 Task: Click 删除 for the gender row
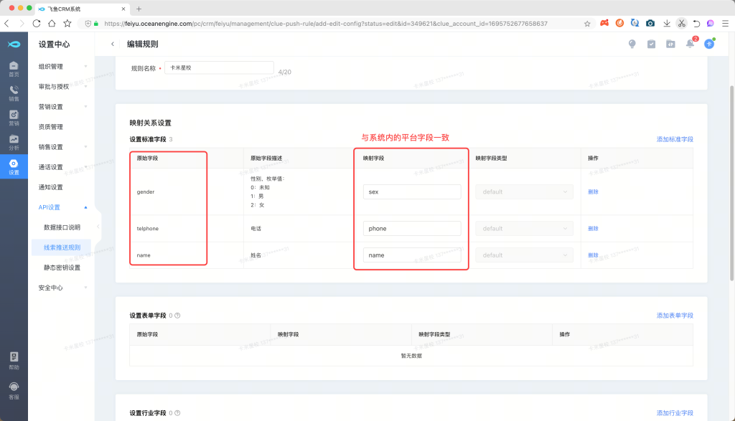[593, 191]
